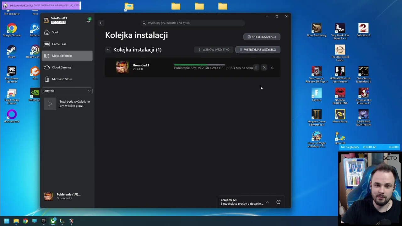Select the Marvel Rivals desktop icon
Viewport: 402px width, 226px height.
pos(340,116)
